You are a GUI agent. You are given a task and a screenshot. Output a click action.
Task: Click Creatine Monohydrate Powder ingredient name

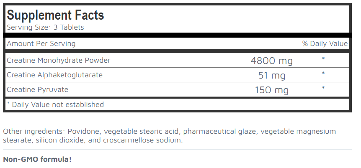59,60
